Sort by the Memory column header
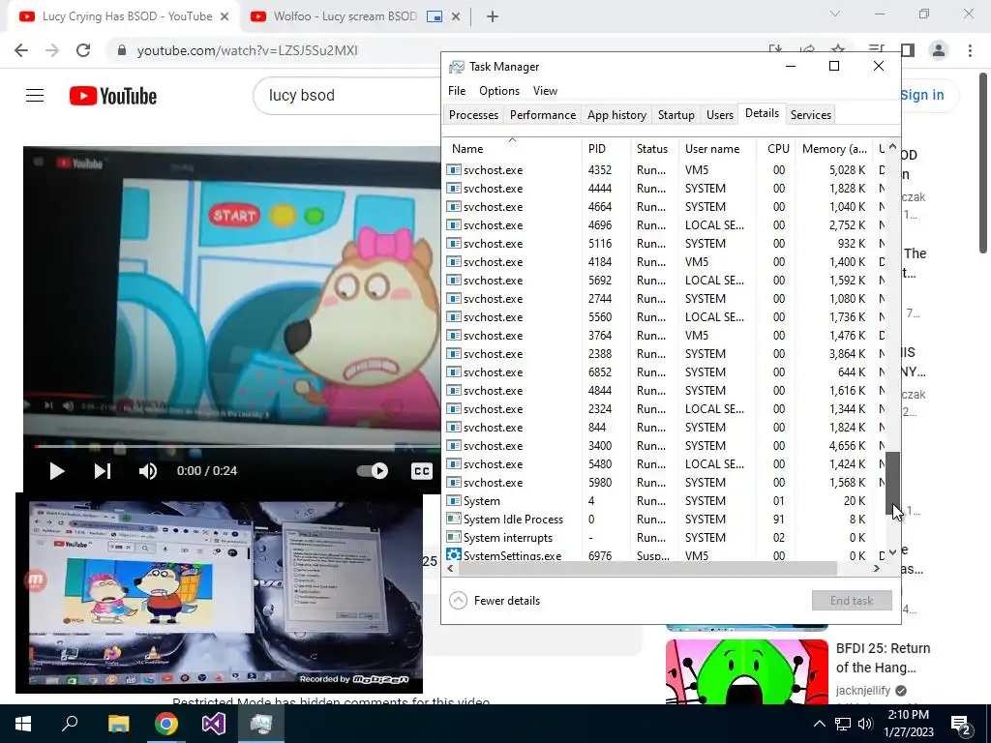991x743 pixels. pos(834,149)
